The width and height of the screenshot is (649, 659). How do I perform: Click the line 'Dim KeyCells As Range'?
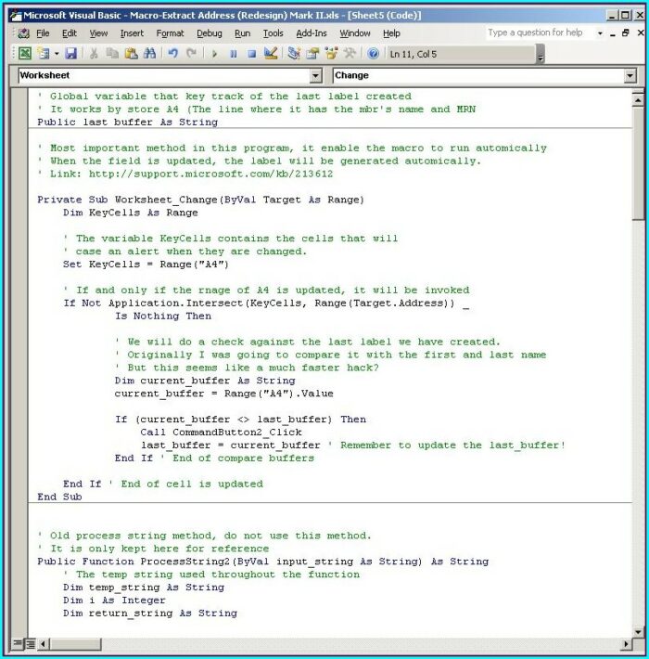[130, 213]
